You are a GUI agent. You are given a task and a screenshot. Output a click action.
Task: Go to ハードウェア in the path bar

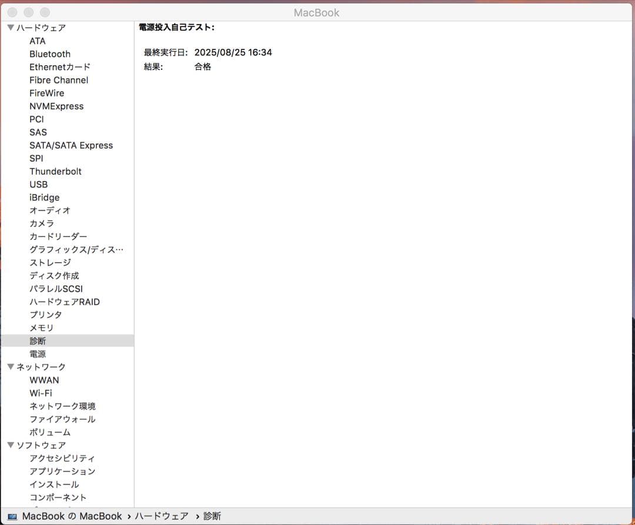(162, 516)
